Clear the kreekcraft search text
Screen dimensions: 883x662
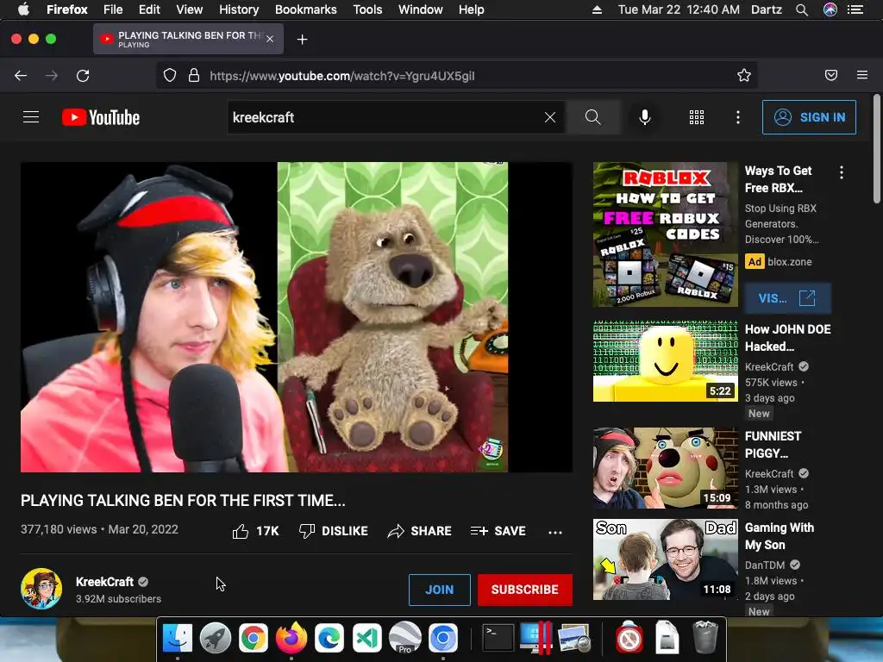550,117
